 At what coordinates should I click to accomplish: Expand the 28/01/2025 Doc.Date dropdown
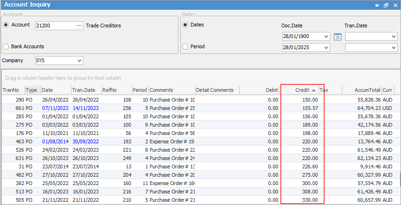[x=326, y=47]
